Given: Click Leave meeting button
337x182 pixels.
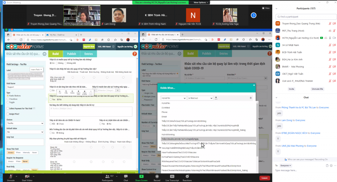Looking at the screenshot, I should click(x=264, y=178).
